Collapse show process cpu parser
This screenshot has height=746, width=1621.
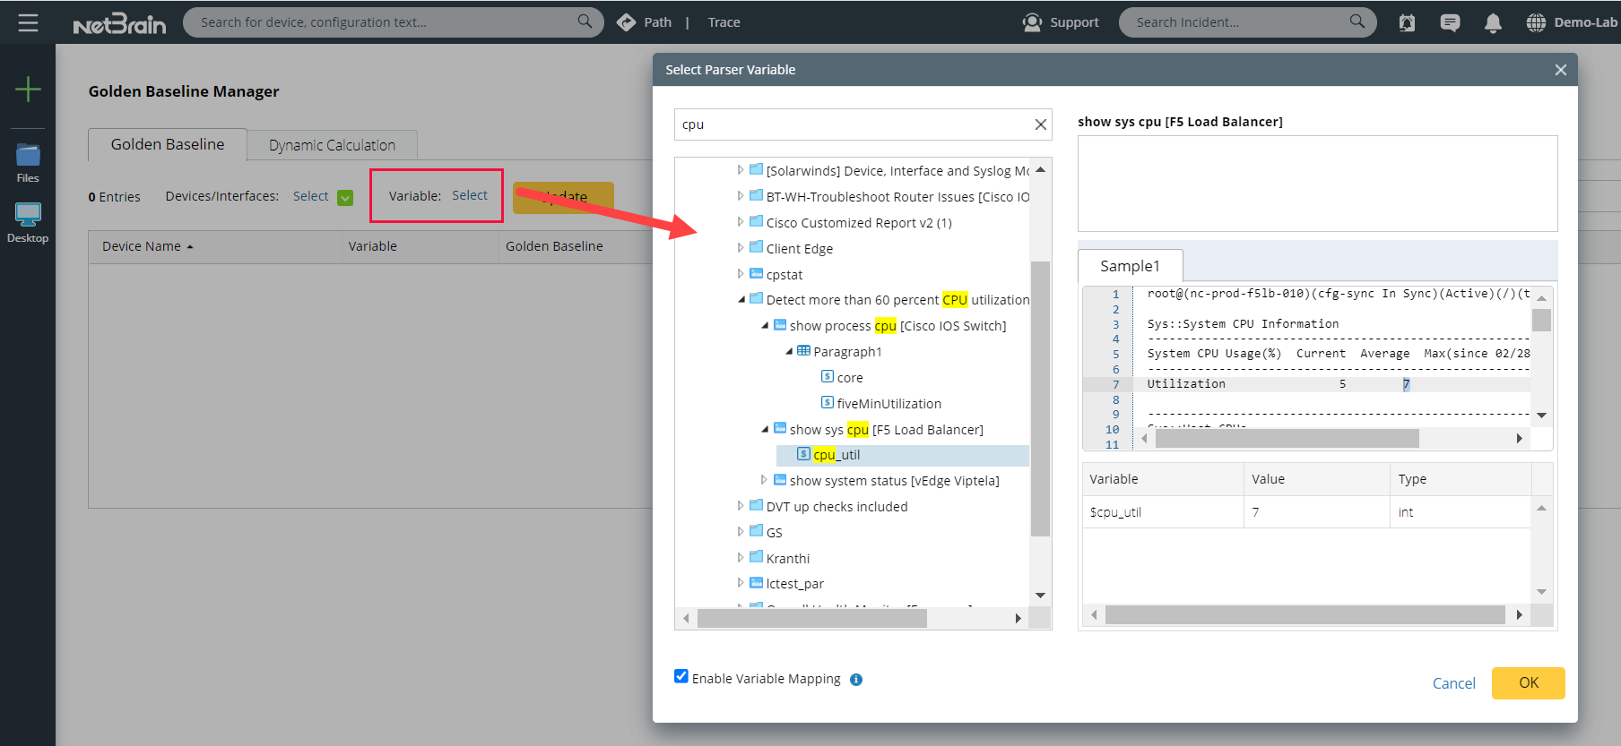click(x=764, y=325)
